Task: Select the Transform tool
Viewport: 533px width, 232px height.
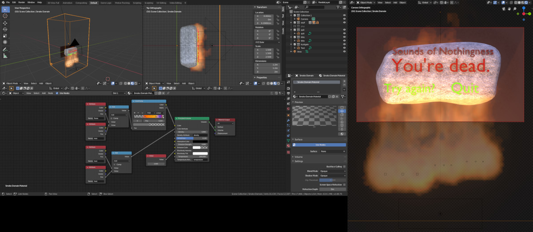Action: click(x=5, y=42)
